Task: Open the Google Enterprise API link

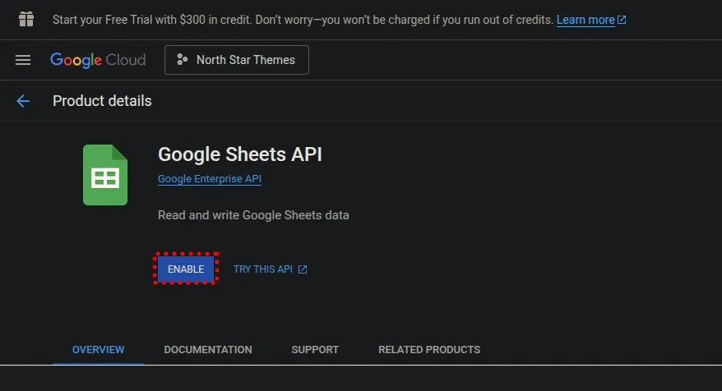Action: 210,179
